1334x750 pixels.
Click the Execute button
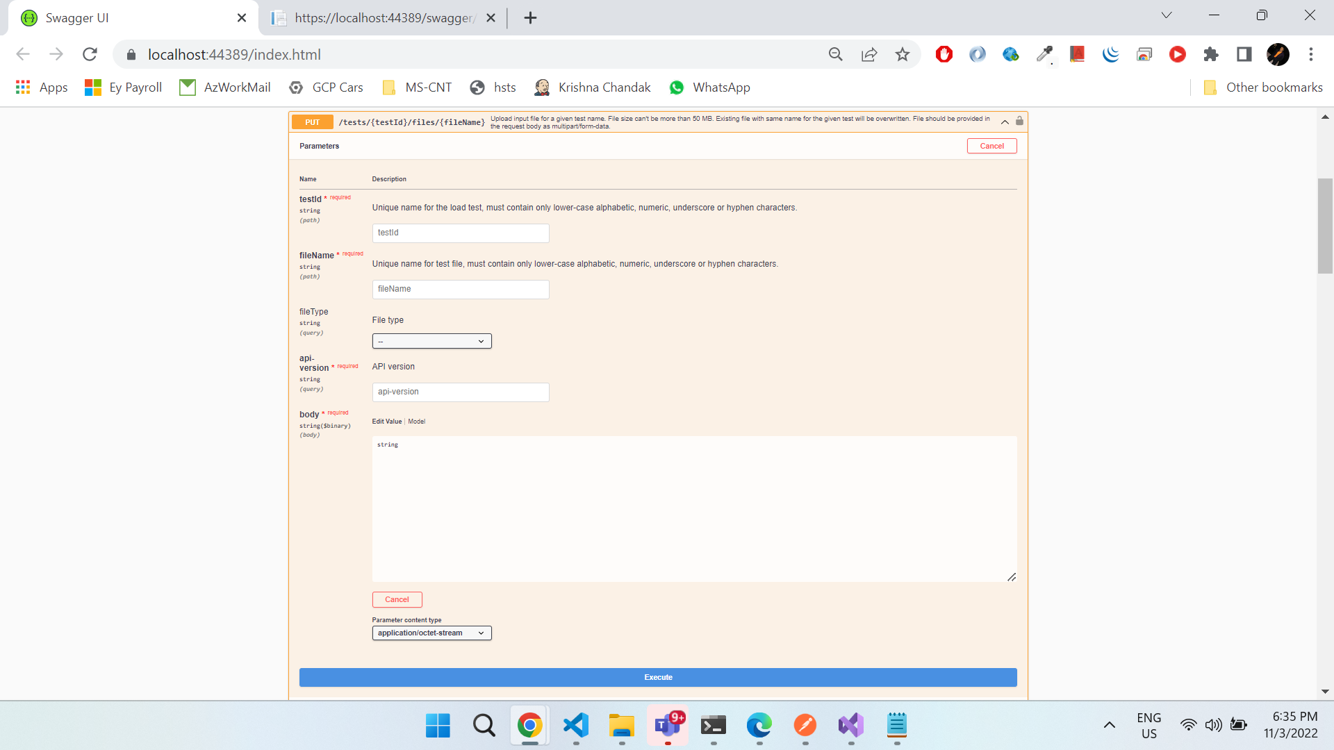[x=658, y=677]
